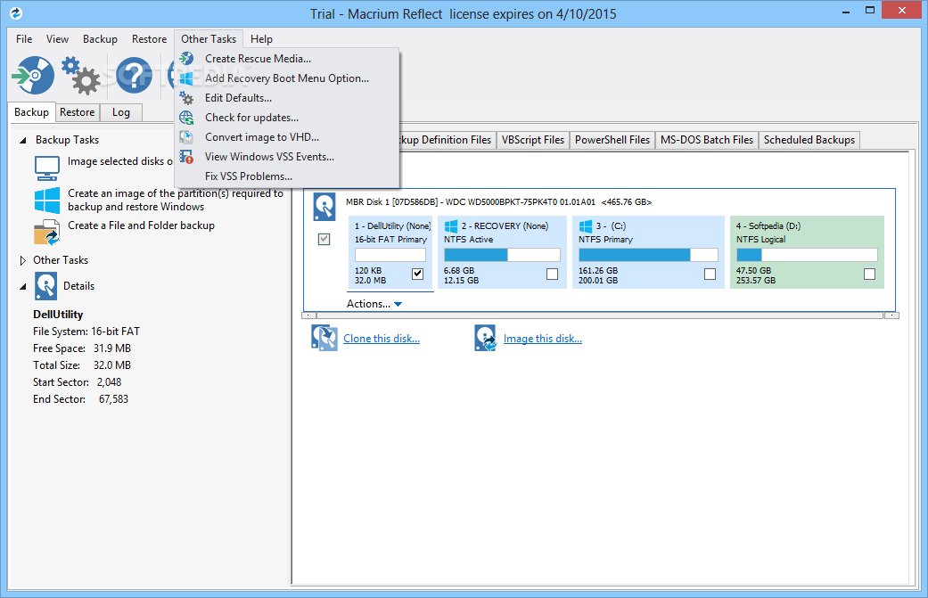Open the File menu

(x=24, y=39)
